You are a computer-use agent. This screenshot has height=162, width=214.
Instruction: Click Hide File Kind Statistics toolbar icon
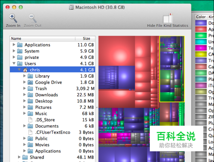[168, 18]
